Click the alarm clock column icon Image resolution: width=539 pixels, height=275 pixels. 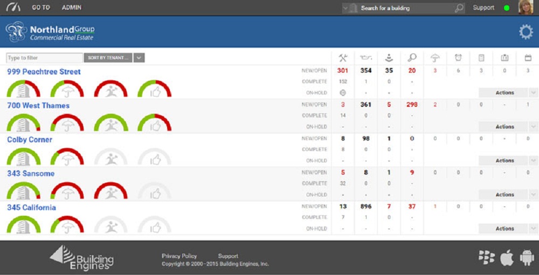click(458, 58)
